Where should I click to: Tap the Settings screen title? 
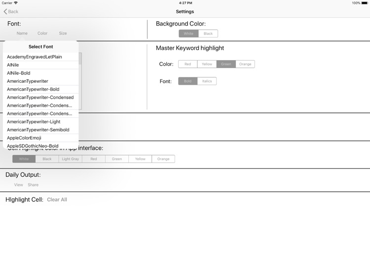click(x=185, y=11)
